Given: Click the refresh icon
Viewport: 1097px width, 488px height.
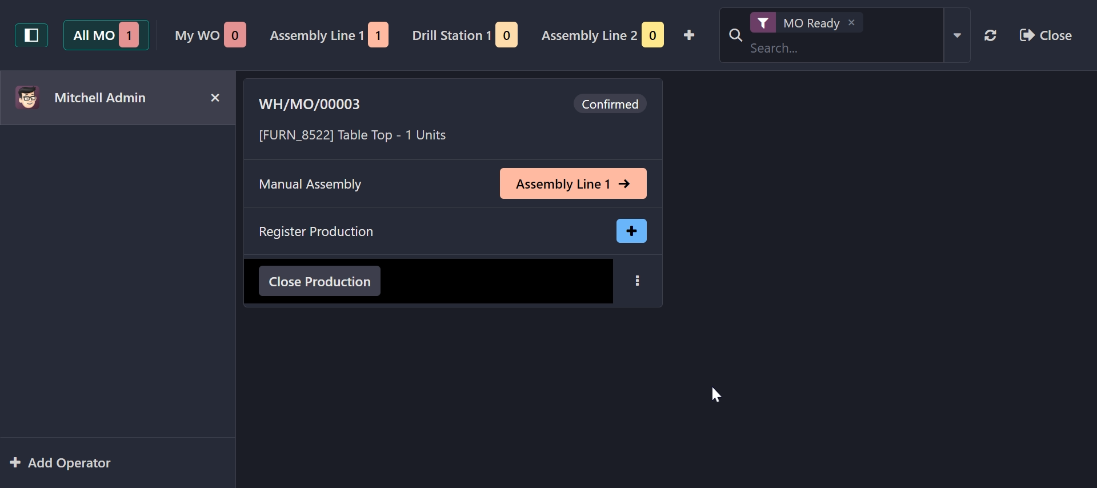Looking at the screenshot, I should point(991,35).
